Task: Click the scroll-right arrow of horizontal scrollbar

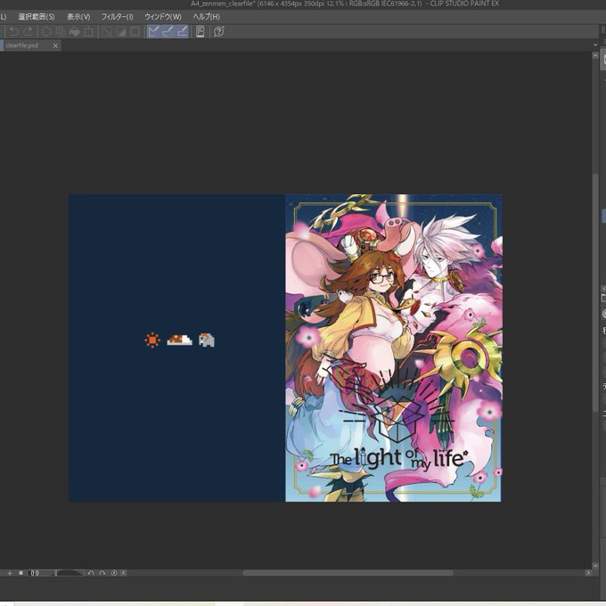Action: click(588, 573)
